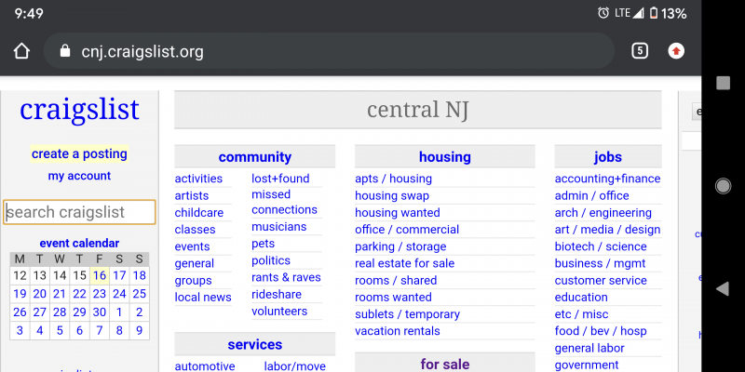Open events link
Screen dimensions: 745x372
[192, 246]
